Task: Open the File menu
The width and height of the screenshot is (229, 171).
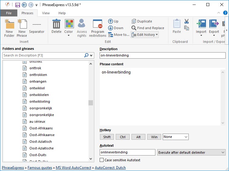Action: pyautogui.click(x=9, y=13)
